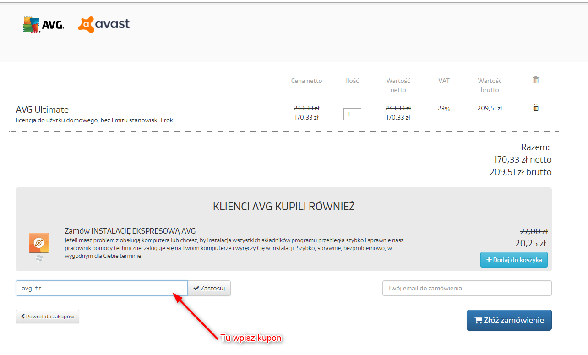The height and width of the screenshot is (355, 588).
Task: Place order with Złóż zamówienie button
Action: pyautogui.click(x=509, y=320)
